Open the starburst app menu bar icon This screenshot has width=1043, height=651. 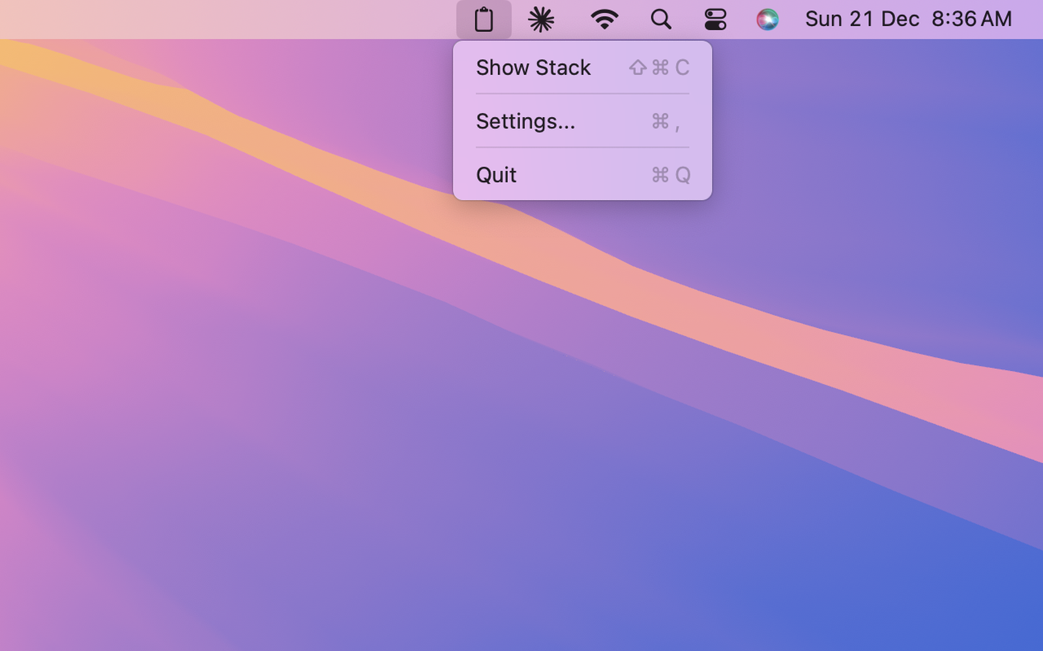[x=542, y=19]
